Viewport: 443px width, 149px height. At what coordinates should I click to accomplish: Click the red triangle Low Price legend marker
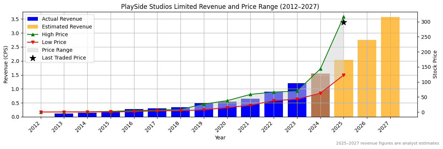[x=33, y=43]
